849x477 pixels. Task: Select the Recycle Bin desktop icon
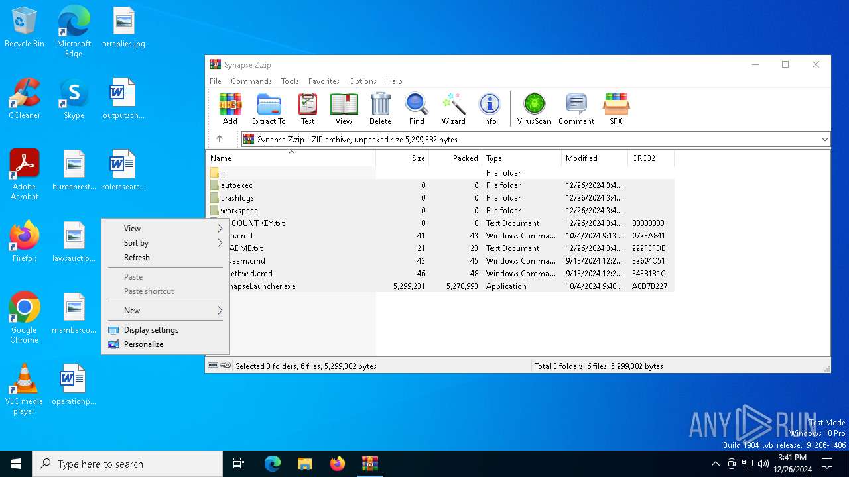tap(25, 28)
